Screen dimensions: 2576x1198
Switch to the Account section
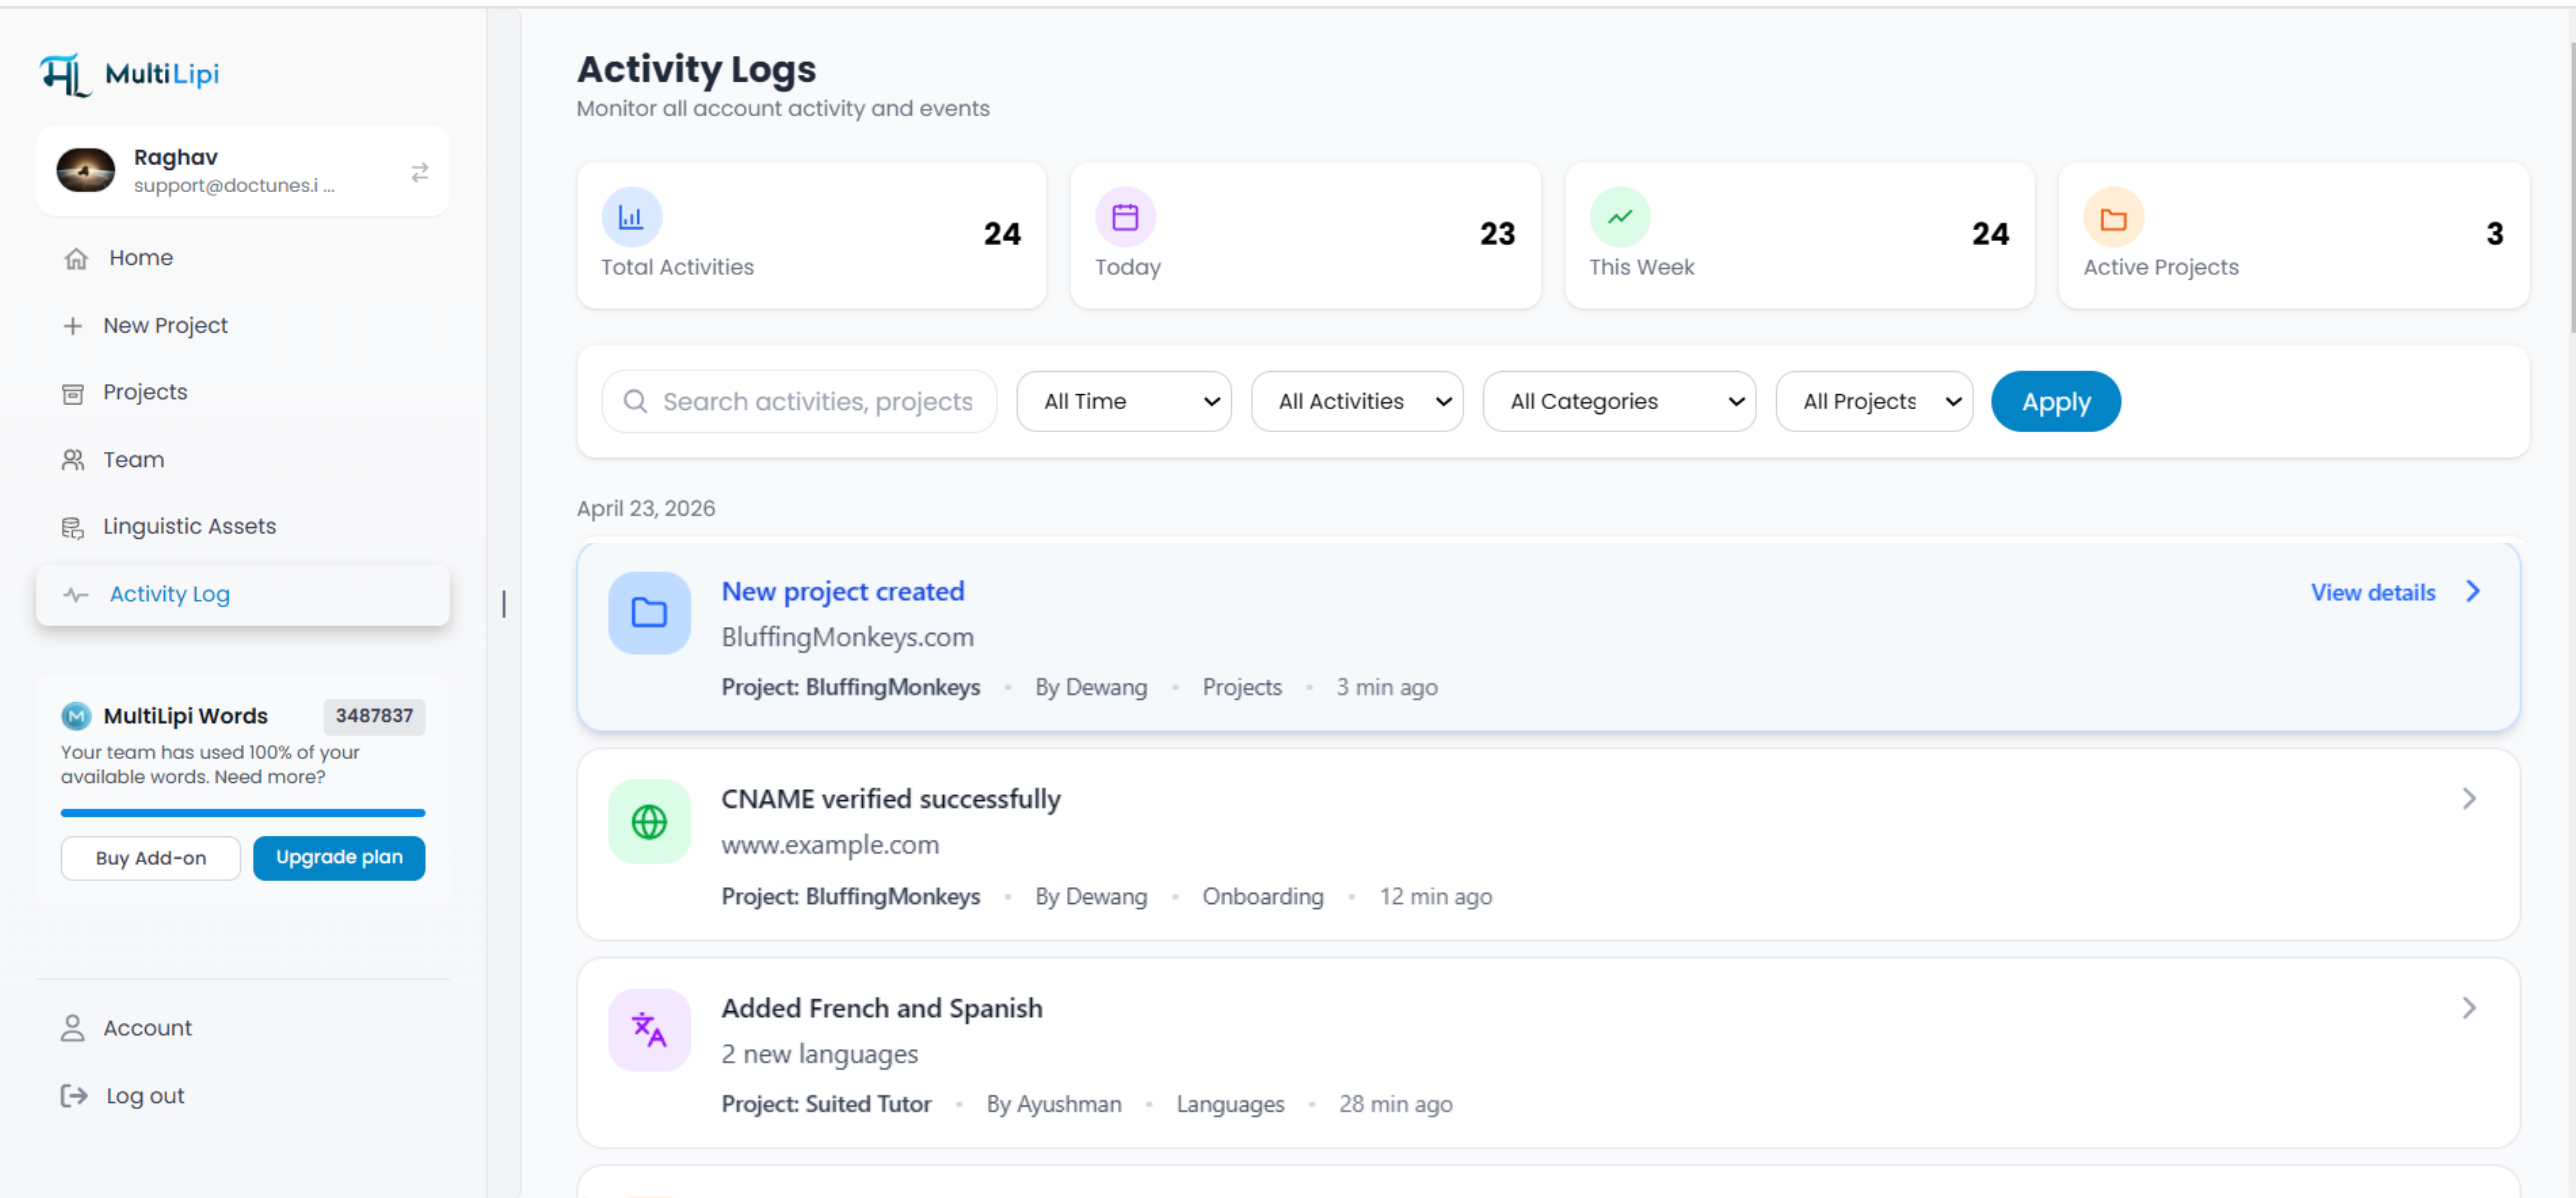point(147,1027)
